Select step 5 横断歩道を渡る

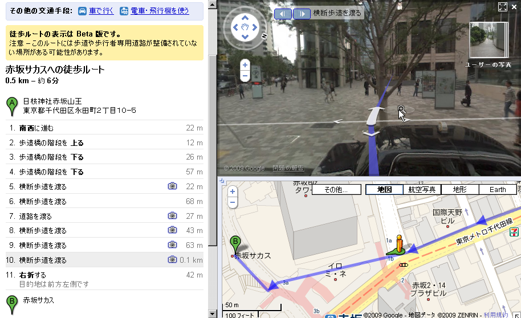[x=104, y=186]
